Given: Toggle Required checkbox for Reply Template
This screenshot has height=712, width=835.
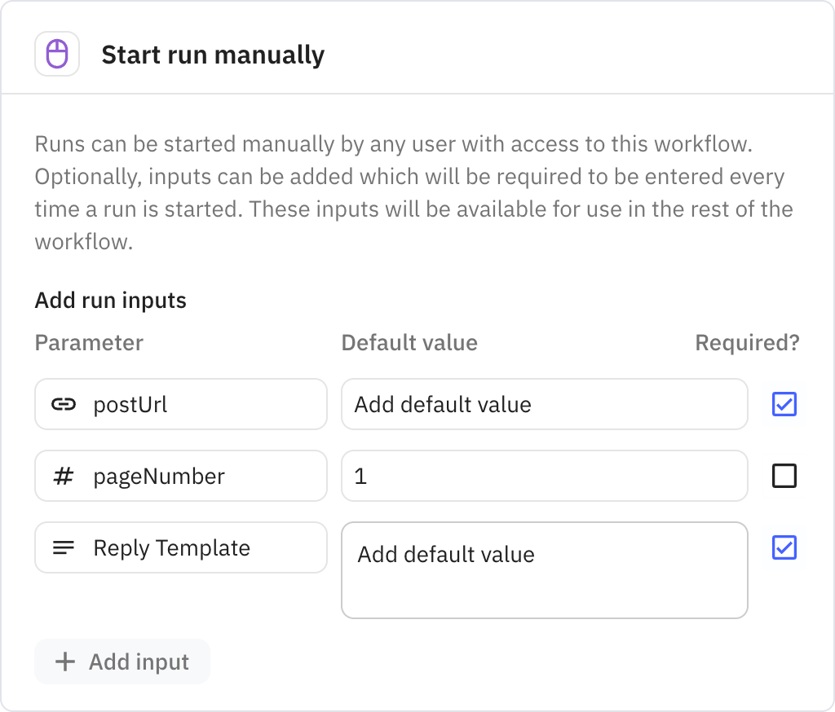Looking at the screenshot, I should pos(784,548).
